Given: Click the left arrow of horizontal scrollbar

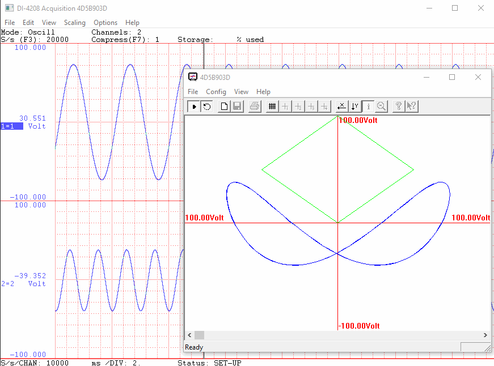Looking at the screenshot, I should pyautogui.click(x=189, y=335).
